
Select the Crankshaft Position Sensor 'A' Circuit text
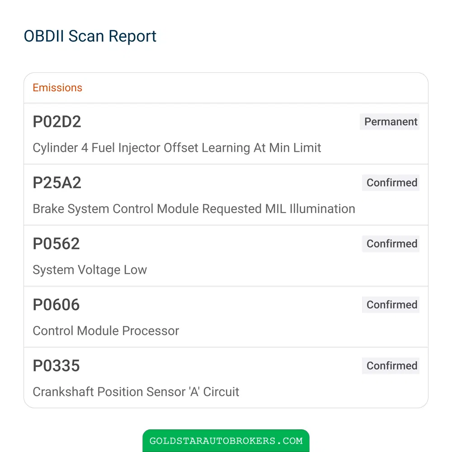(136, 392)
